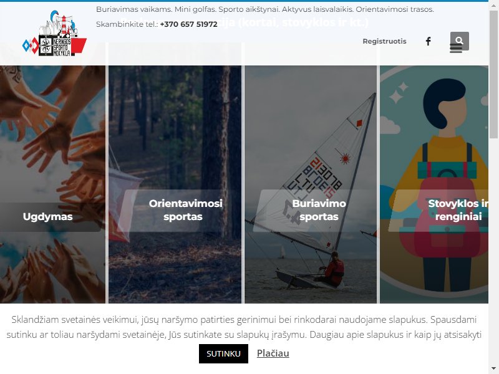Select the Ugdymas category label
499x374 pixels.
48,216
